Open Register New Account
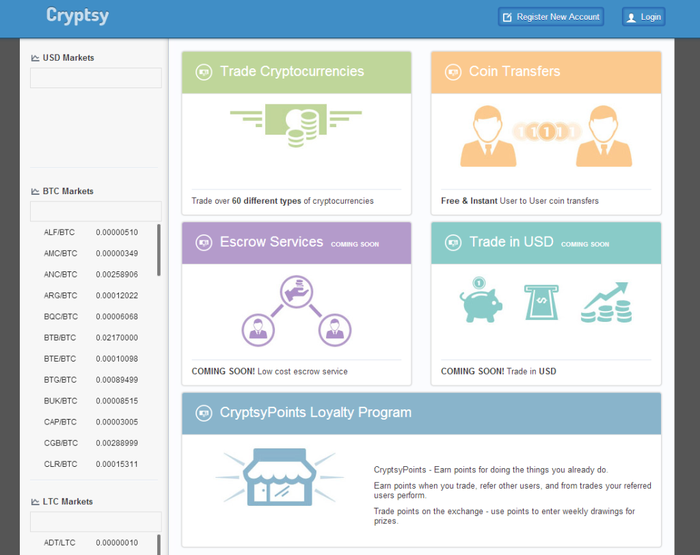 (x=551, y=17)
